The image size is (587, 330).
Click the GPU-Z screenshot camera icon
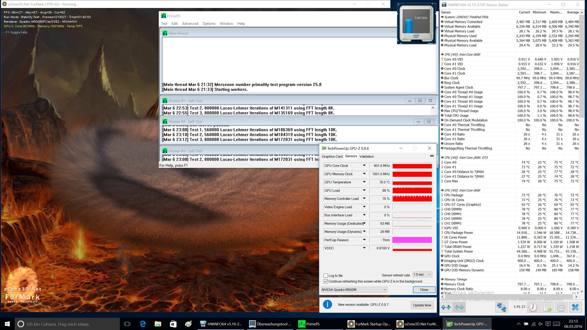432,156
